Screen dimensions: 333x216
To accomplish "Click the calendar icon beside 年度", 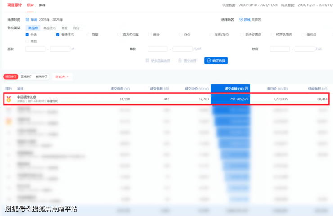I will (27, 19).
